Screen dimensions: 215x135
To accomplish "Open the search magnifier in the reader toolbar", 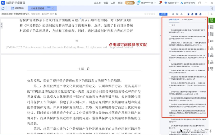I will point(173,14).
